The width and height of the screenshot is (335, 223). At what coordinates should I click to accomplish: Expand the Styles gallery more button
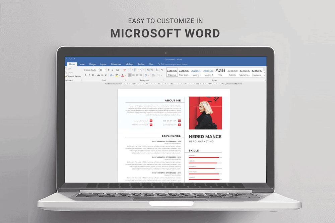pyautogui.click(x=264, y=76)
